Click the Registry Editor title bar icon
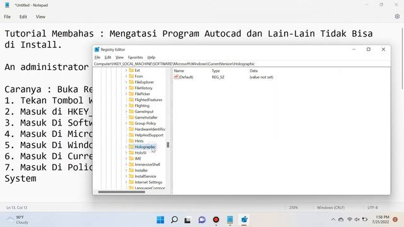This screenshot has height=227, width=404. (97, 49)
